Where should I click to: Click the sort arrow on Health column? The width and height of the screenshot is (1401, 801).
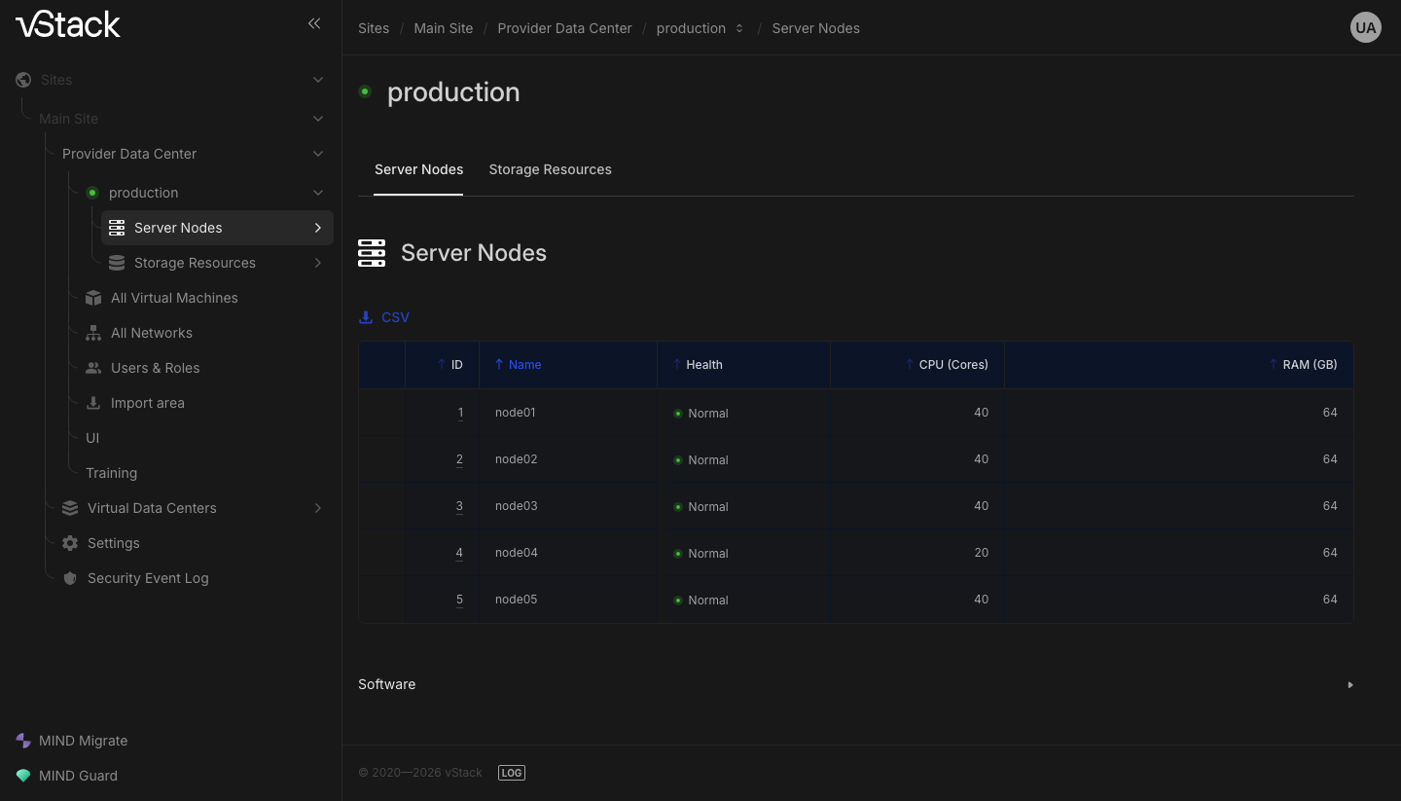(677, 365)
